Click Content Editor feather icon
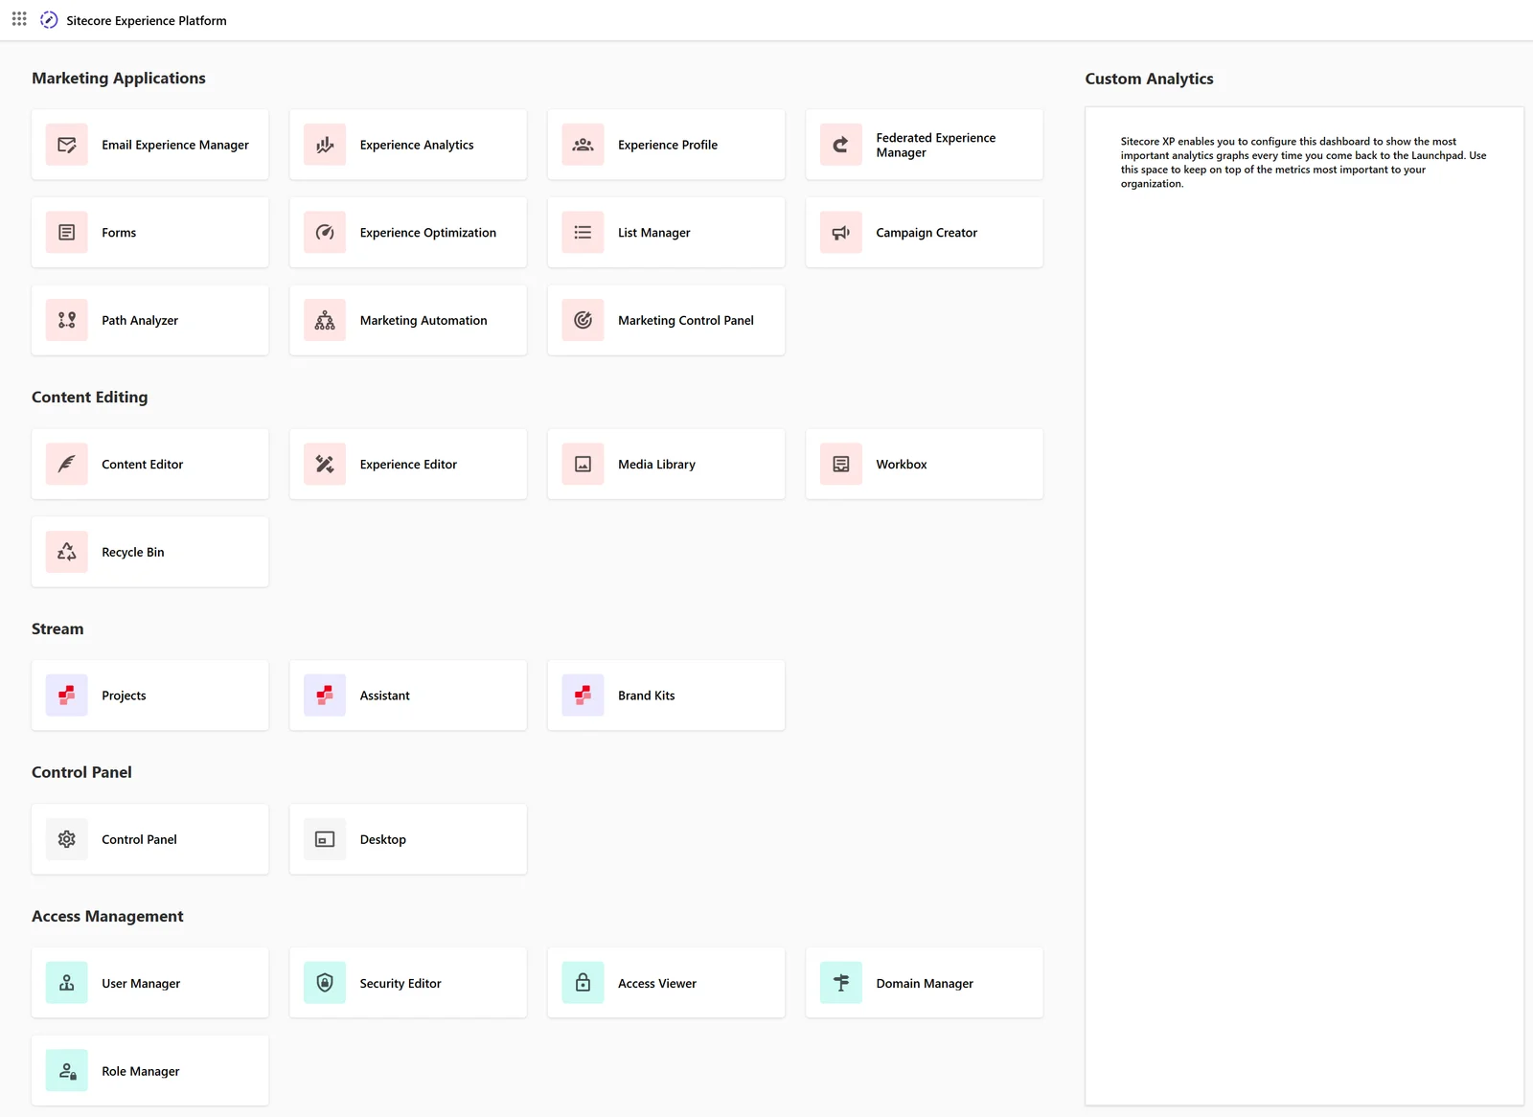Viewport: 1533px width, 1117px height. 67,464
